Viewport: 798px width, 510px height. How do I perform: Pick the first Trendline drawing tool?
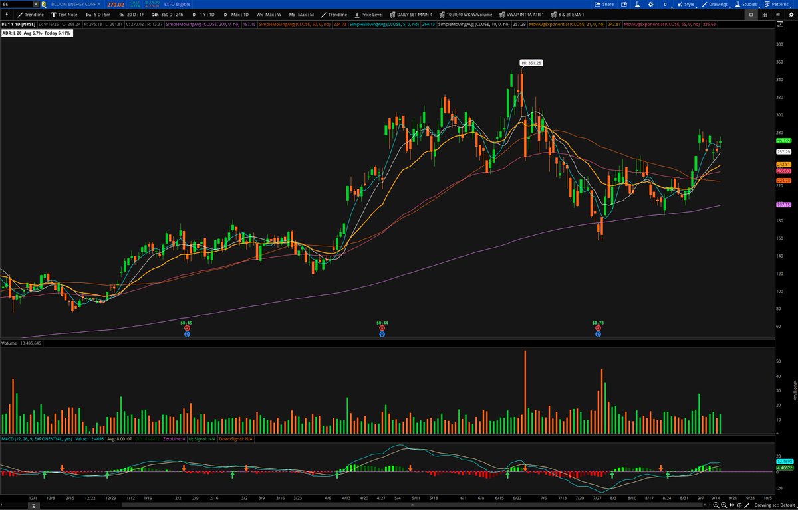pos(31,14)
